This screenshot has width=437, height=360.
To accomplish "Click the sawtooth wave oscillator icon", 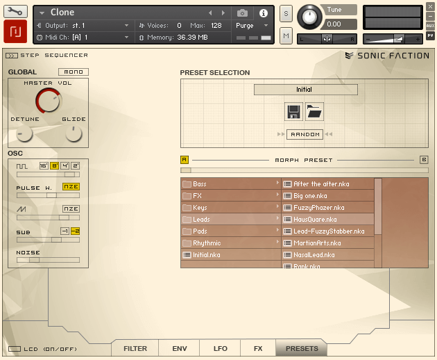I will coord(22,209).
